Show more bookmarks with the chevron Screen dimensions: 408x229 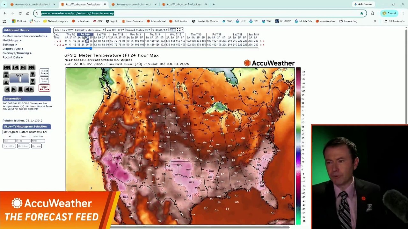click(x=375, y=21)
